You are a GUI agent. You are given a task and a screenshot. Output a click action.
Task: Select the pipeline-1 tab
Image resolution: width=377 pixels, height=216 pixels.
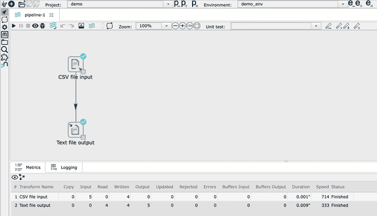(x=35, y=15)
